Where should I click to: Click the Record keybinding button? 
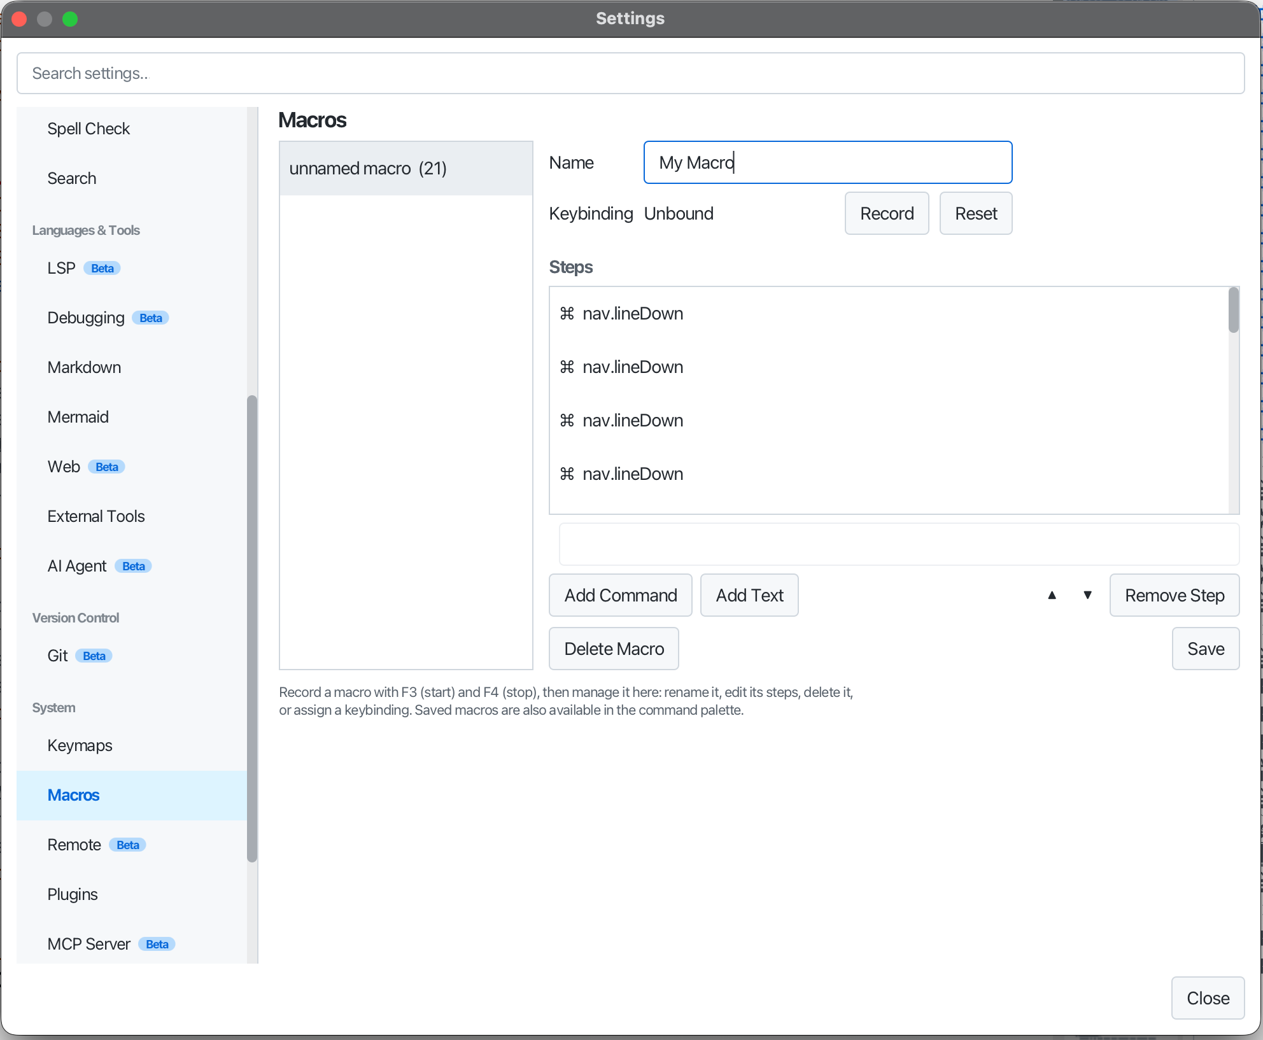[887, 213]
